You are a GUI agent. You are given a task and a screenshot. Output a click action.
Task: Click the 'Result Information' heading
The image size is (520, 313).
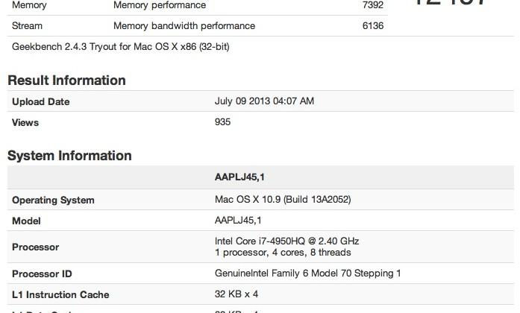[66, 80]
